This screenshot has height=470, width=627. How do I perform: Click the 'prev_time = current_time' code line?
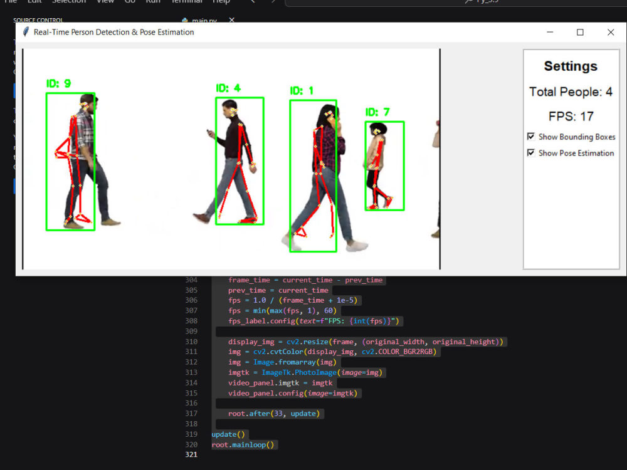[278, 290]
